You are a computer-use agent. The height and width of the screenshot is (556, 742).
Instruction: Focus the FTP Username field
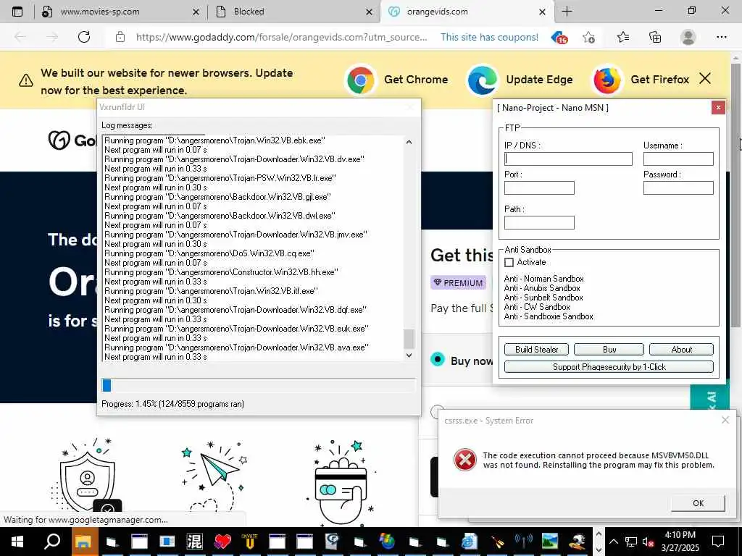678,159
